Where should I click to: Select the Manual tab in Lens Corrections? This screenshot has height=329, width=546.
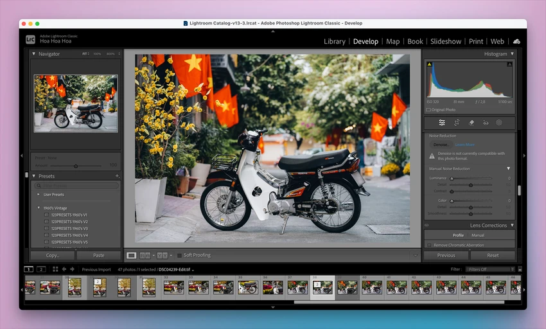point(478,235)
